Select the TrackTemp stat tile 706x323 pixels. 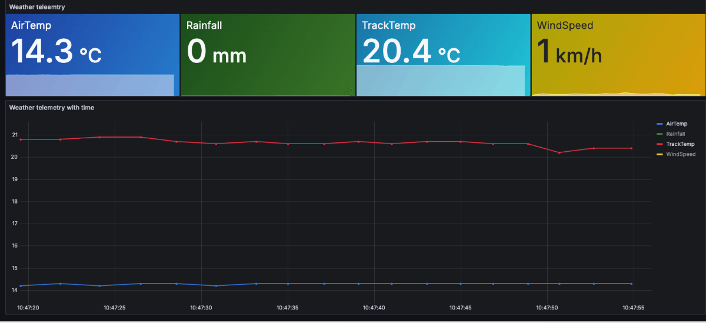pos(443,55)
